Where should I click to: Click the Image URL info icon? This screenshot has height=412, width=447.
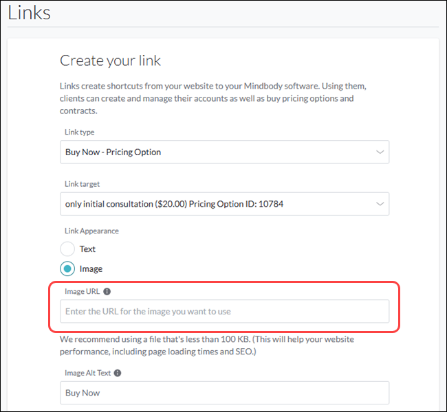[x=107, y=292]
